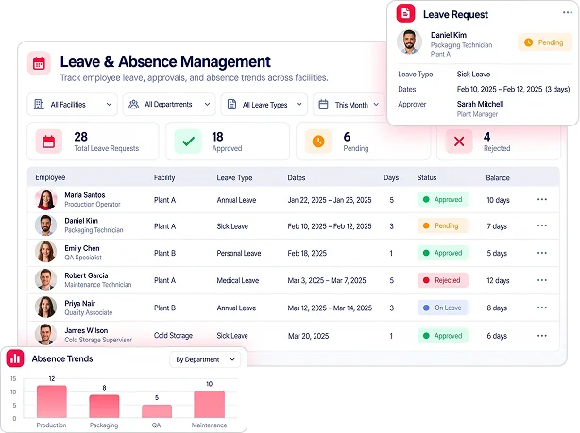Click Maria Santos's avatar photo
Viewport: 580px width, 433px height.
pos(46,199)
